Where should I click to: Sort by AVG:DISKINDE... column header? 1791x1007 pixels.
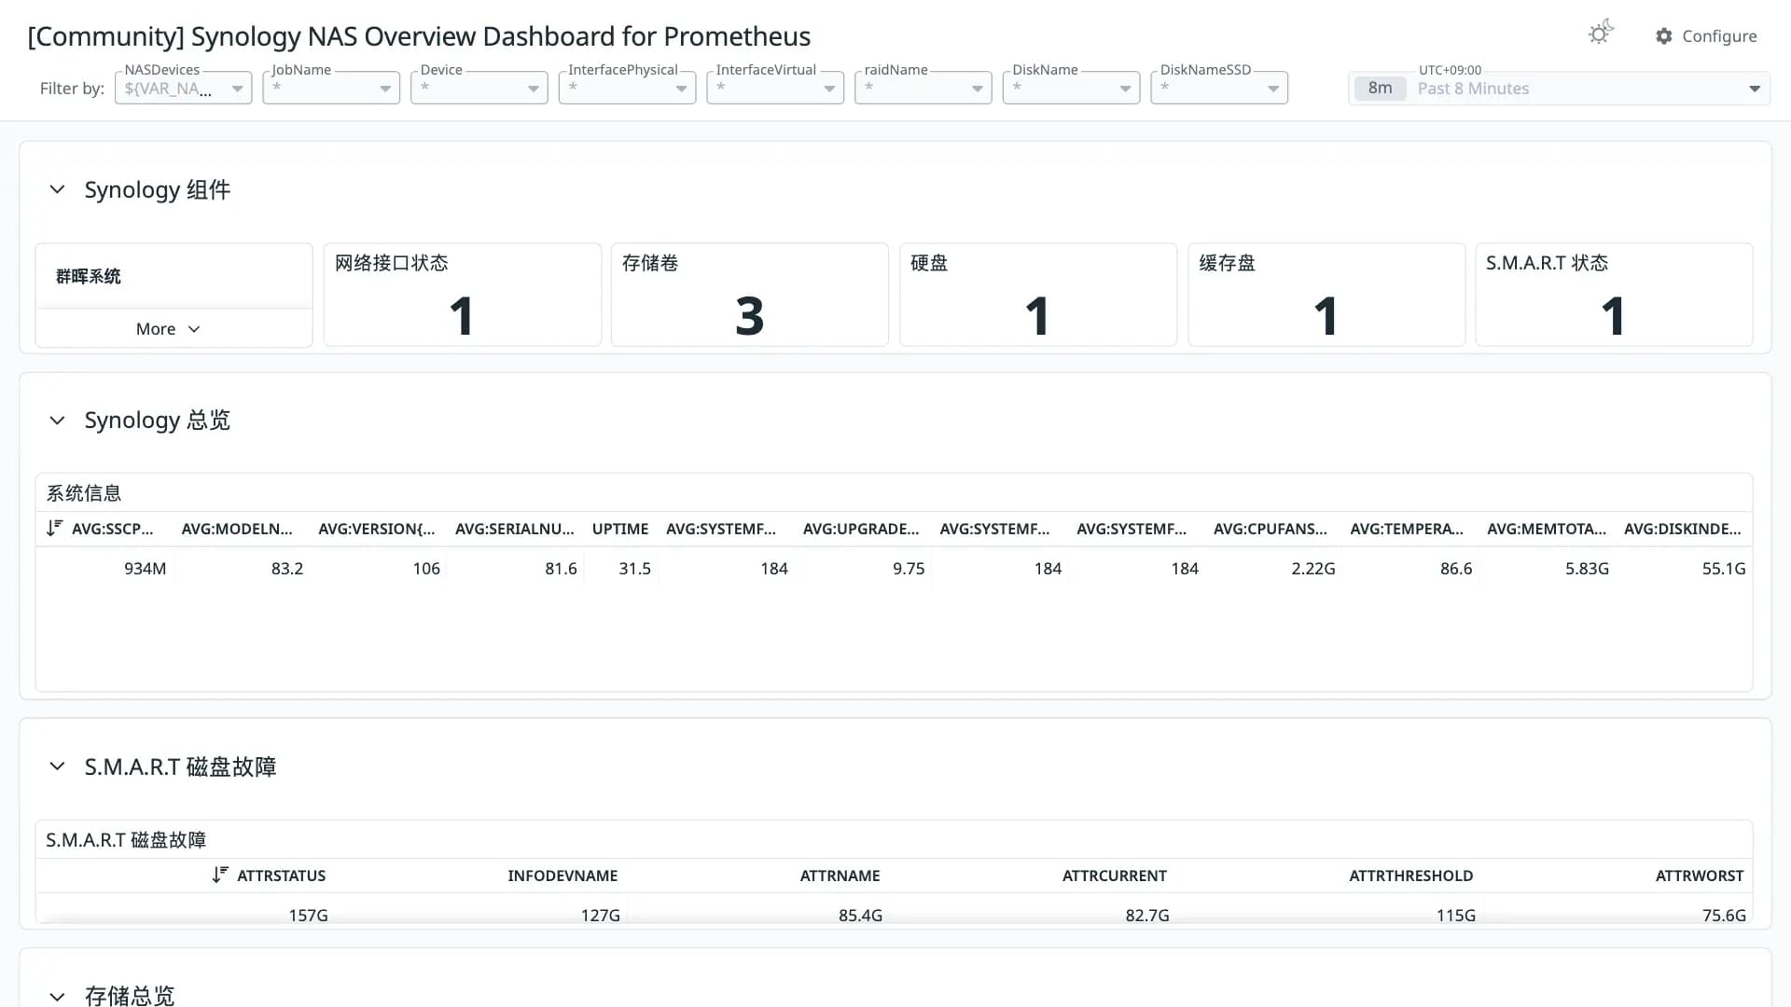[1683, 529]
